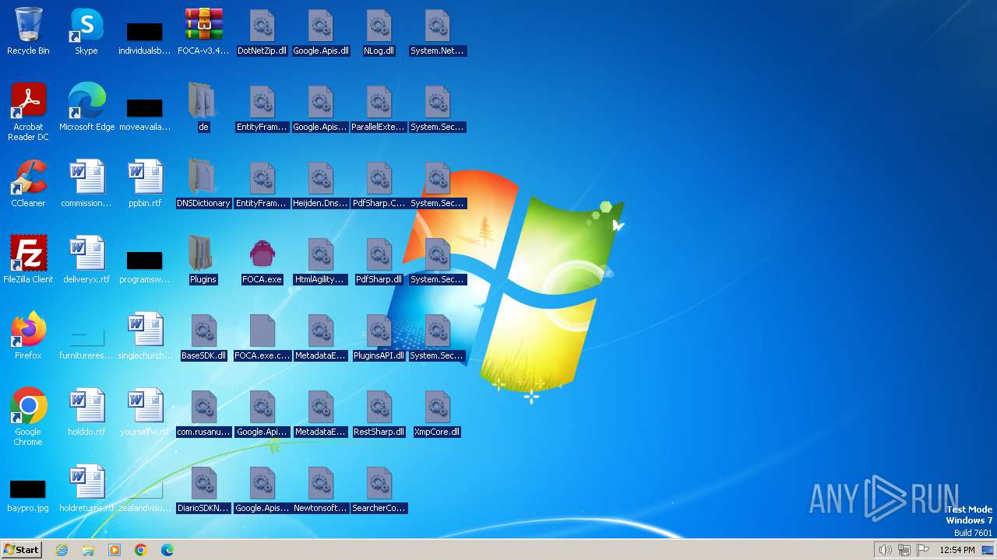
Task: Launch Skype from the desktop shortcut
Action: (86, 31)
